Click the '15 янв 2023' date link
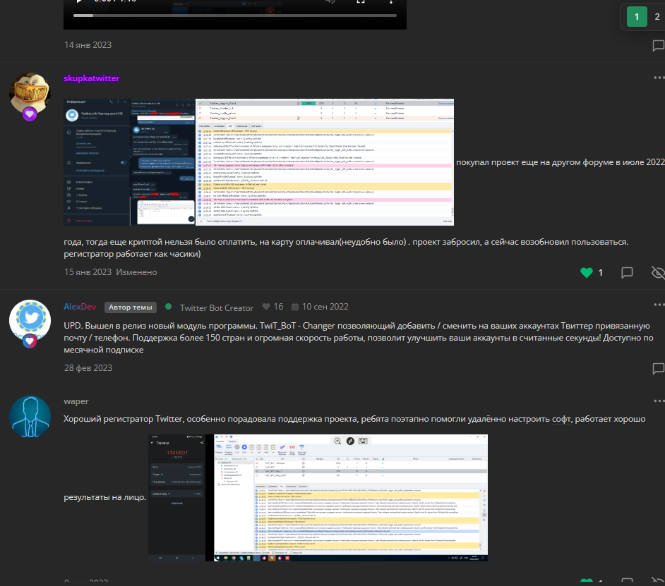 (x=88, y=272)
